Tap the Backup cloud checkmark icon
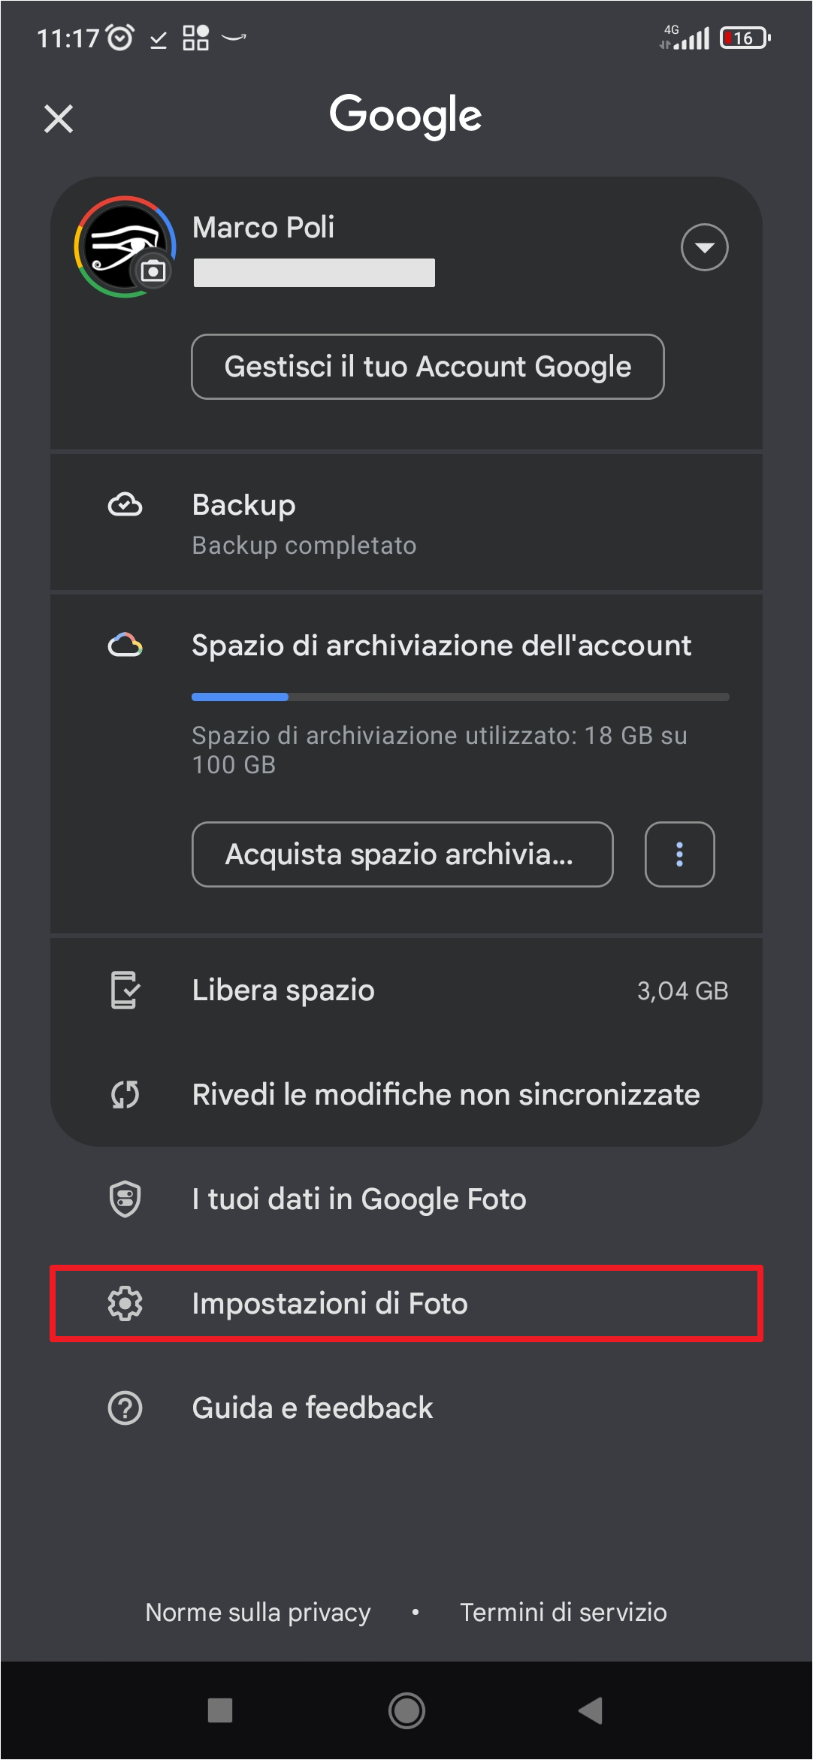Screen dimensions: 813x1760 coord(125,505)
